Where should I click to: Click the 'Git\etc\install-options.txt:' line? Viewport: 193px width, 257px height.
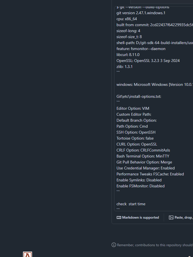point(139,96)
